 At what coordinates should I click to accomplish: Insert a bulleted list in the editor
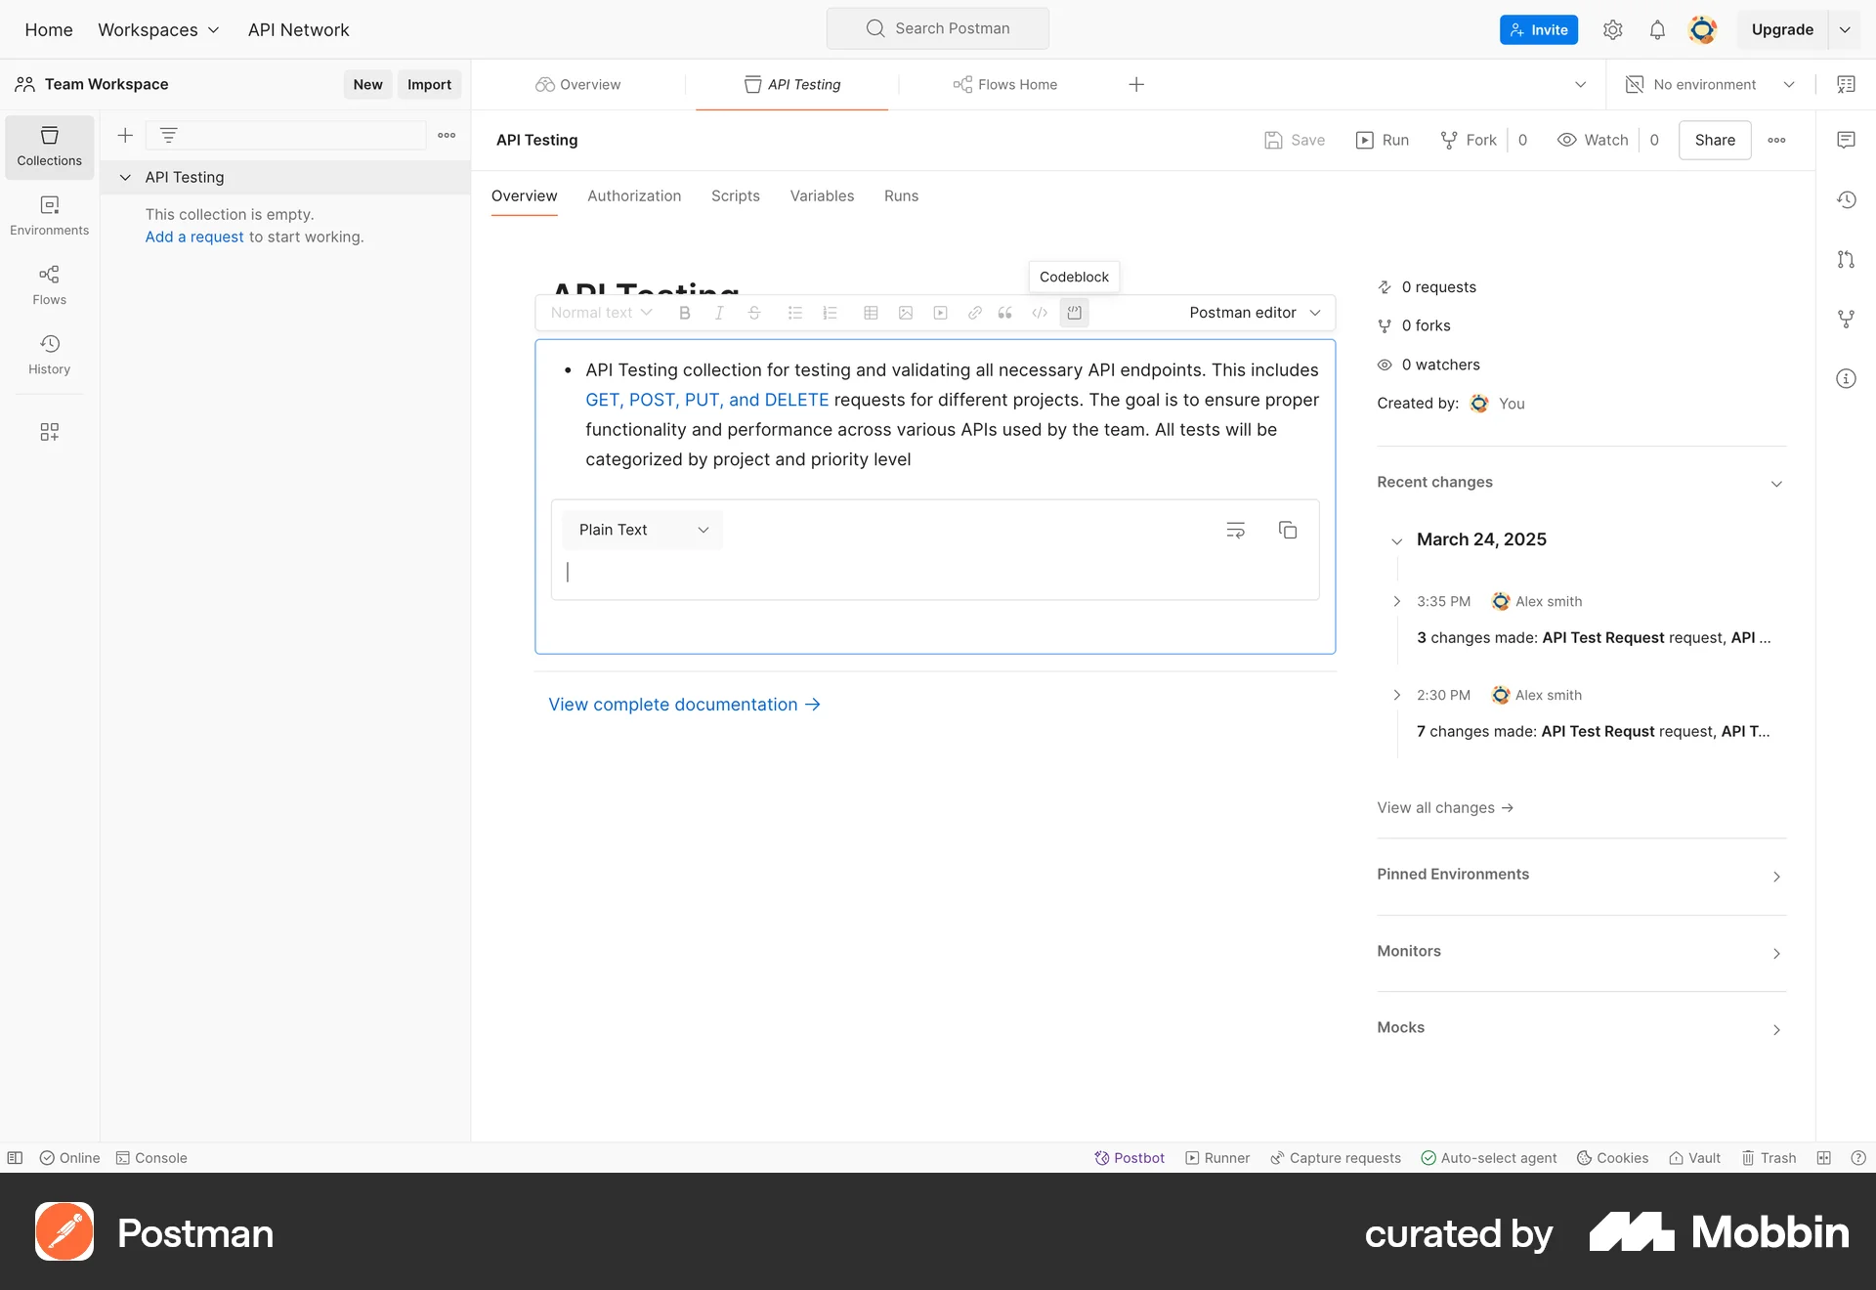tap(794, 313)
